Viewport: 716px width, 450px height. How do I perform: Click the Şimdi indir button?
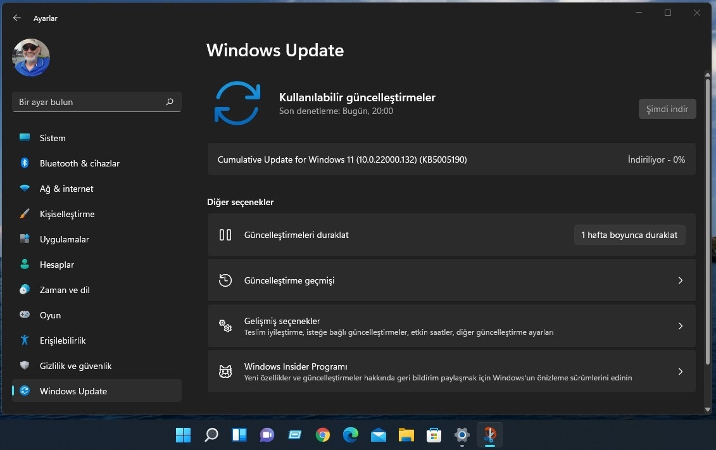pos(667,109)
